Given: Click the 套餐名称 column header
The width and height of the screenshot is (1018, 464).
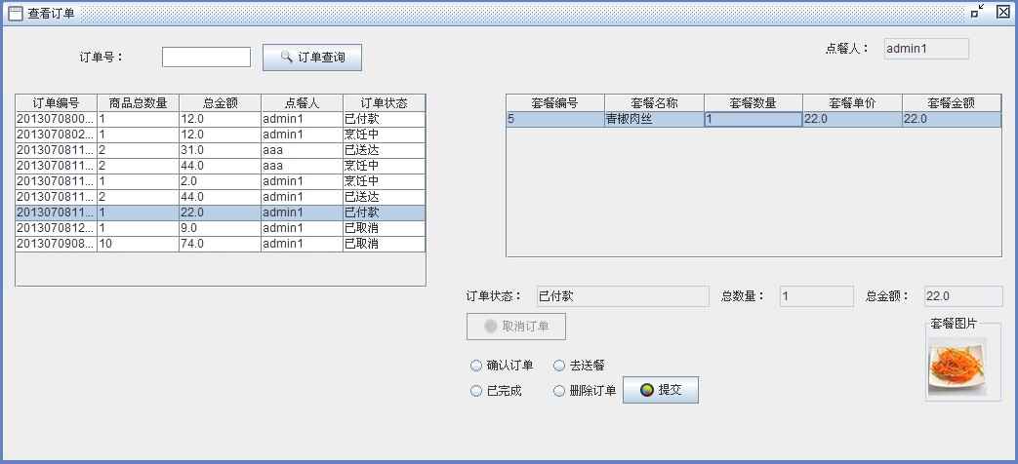Looking at the screenshot, I should coord(654,103).
